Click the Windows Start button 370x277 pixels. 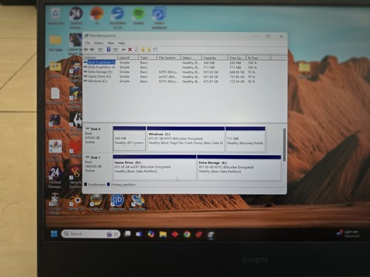point(54,233)
